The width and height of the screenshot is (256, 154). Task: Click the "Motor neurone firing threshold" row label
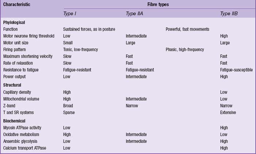coord(29,36)
